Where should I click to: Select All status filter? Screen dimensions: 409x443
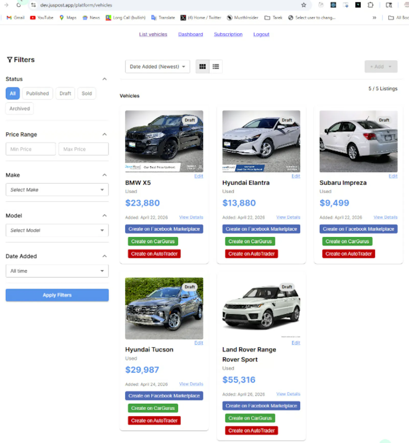13,93
